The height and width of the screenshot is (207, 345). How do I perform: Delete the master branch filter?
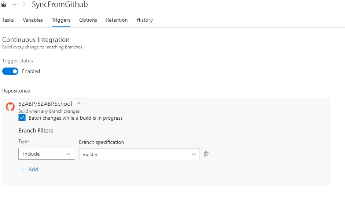click(x=206, y=154)
